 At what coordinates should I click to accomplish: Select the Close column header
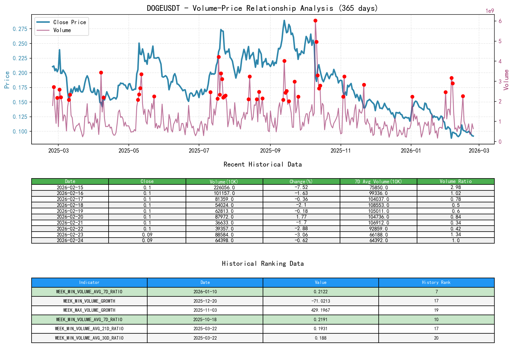[147, 181]
